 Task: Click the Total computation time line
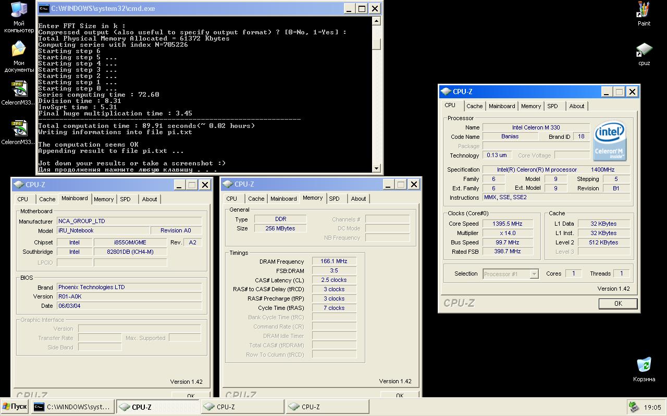(x=146, y=126)
